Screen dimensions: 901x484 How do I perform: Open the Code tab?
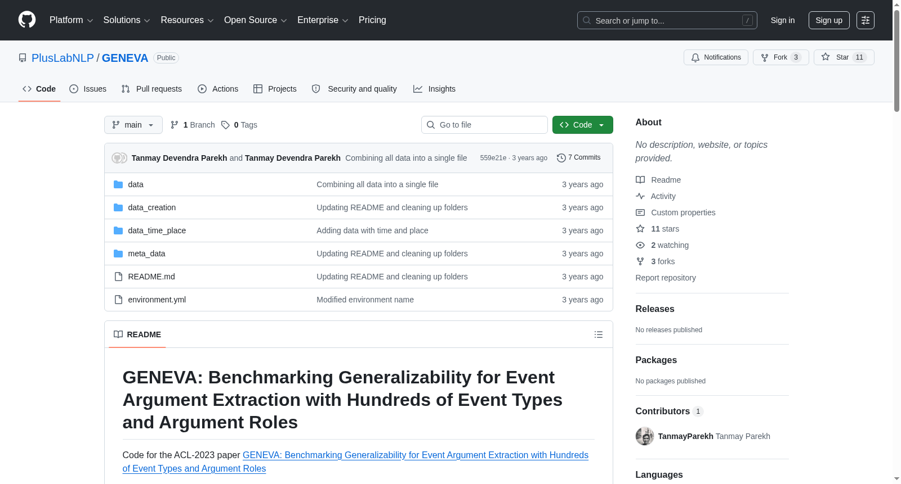[x=39, y=89]
